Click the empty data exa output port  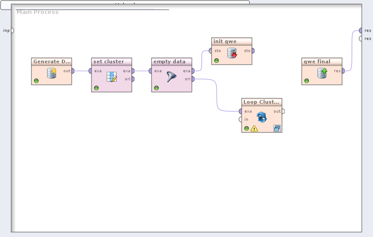193,71
